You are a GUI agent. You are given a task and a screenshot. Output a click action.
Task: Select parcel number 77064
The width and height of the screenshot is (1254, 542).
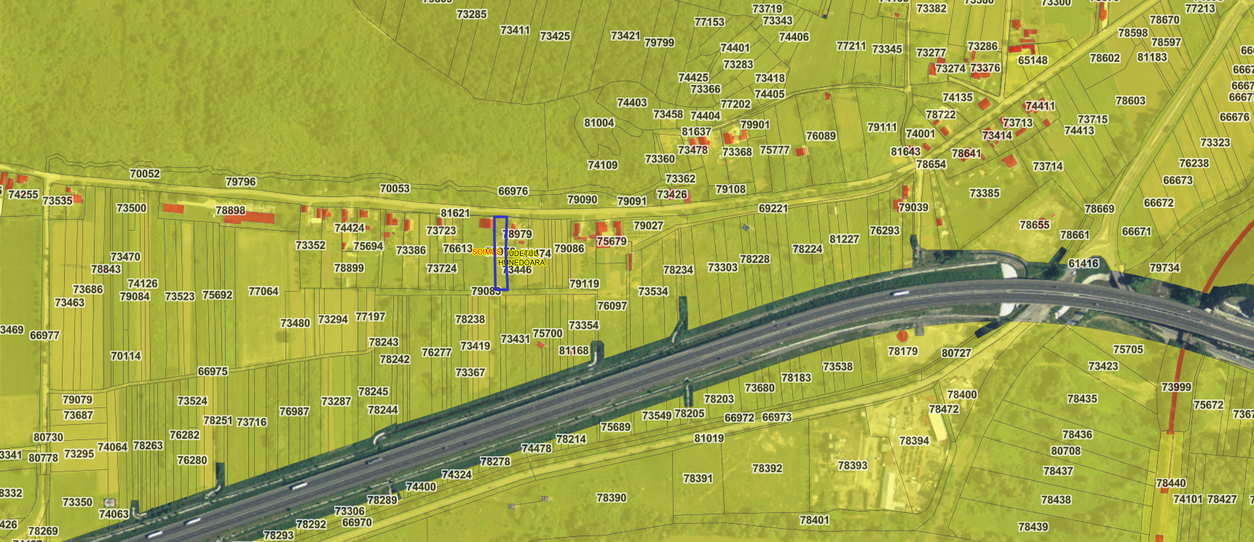point(263,291)
